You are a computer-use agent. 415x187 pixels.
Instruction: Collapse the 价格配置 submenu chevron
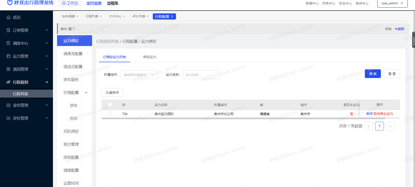[x=86, y=93]
